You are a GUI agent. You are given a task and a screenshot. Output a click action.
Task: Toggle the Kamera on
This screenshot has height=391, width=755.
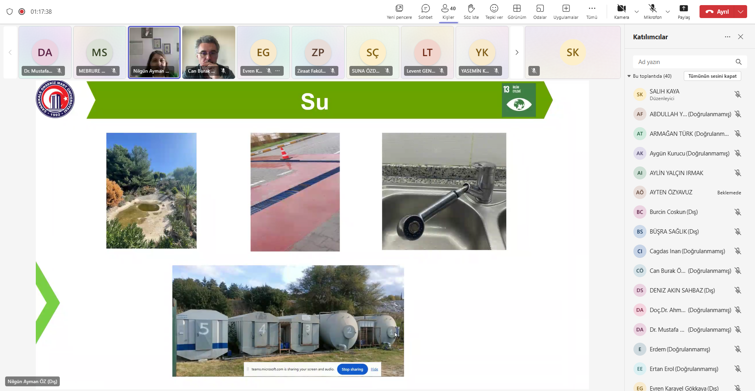(x=621, y=11)
